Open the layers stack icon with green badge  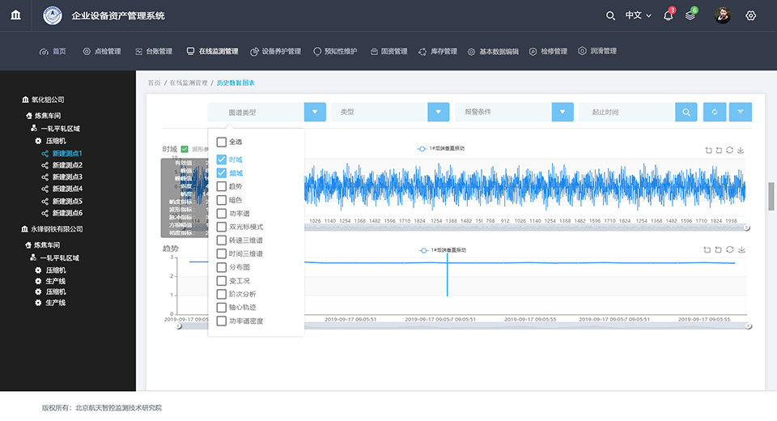pos(690,15)
